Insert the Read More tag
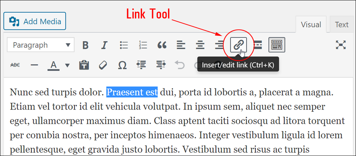The height and width of the screenshot is (156, 356). [258, 45]
